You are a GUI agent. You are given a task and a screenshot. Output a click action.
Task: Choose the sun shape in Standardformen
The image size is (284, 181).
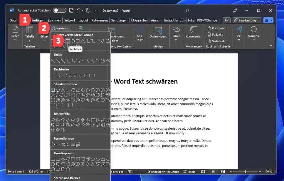point(93,100)
